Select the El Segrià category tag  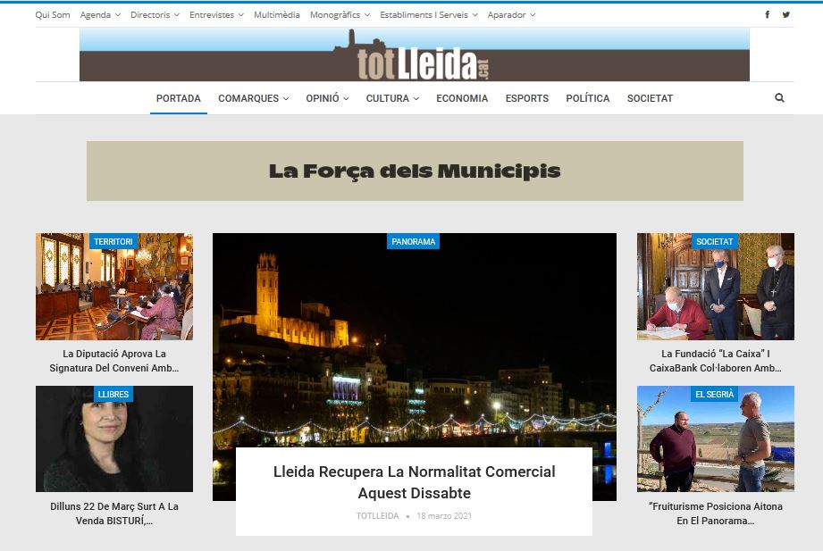pos(714,395)
